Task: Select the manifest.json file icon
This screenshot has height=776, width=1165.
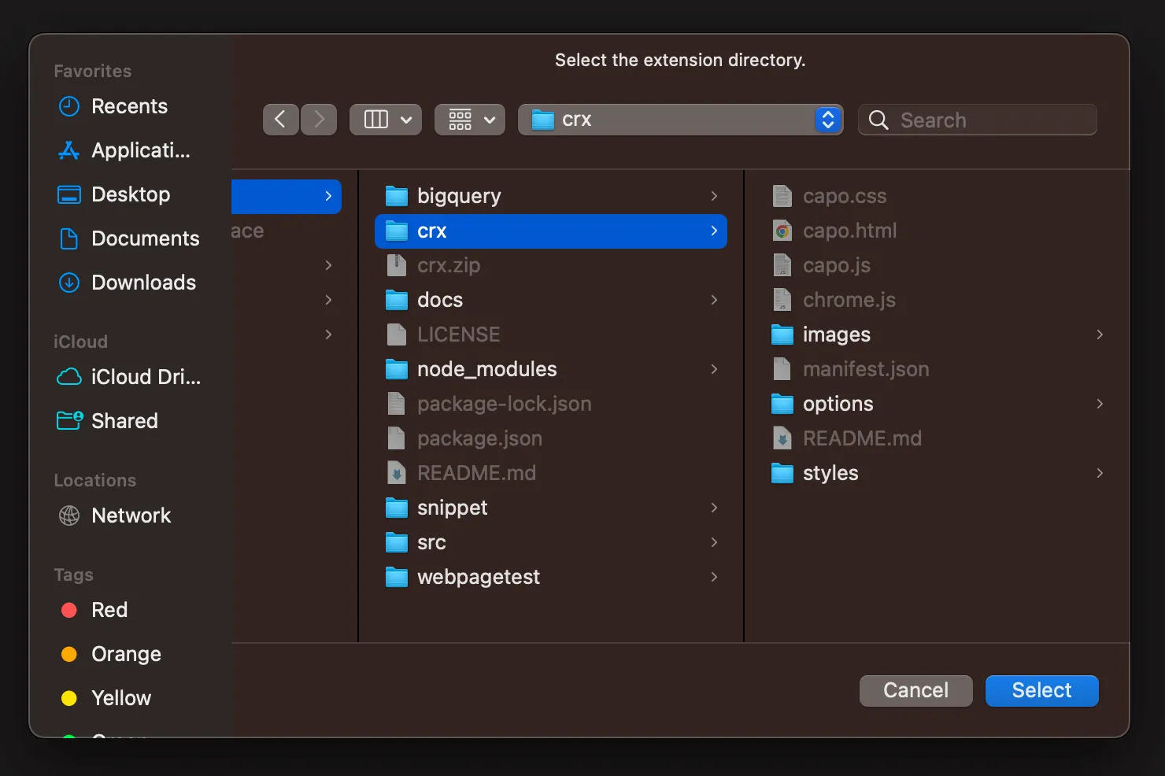Action: pyautogui.click(x=782, y=368)
